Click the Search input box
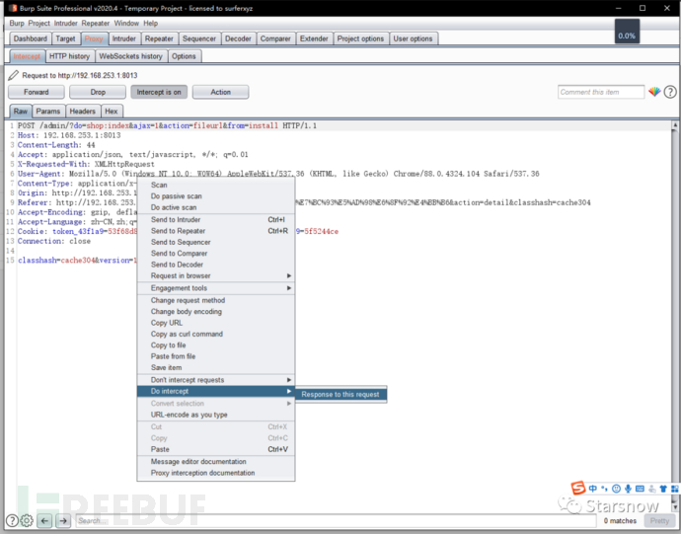Viewport: 681px width, 534px height. pyautogui.click(x=336, y=520)
